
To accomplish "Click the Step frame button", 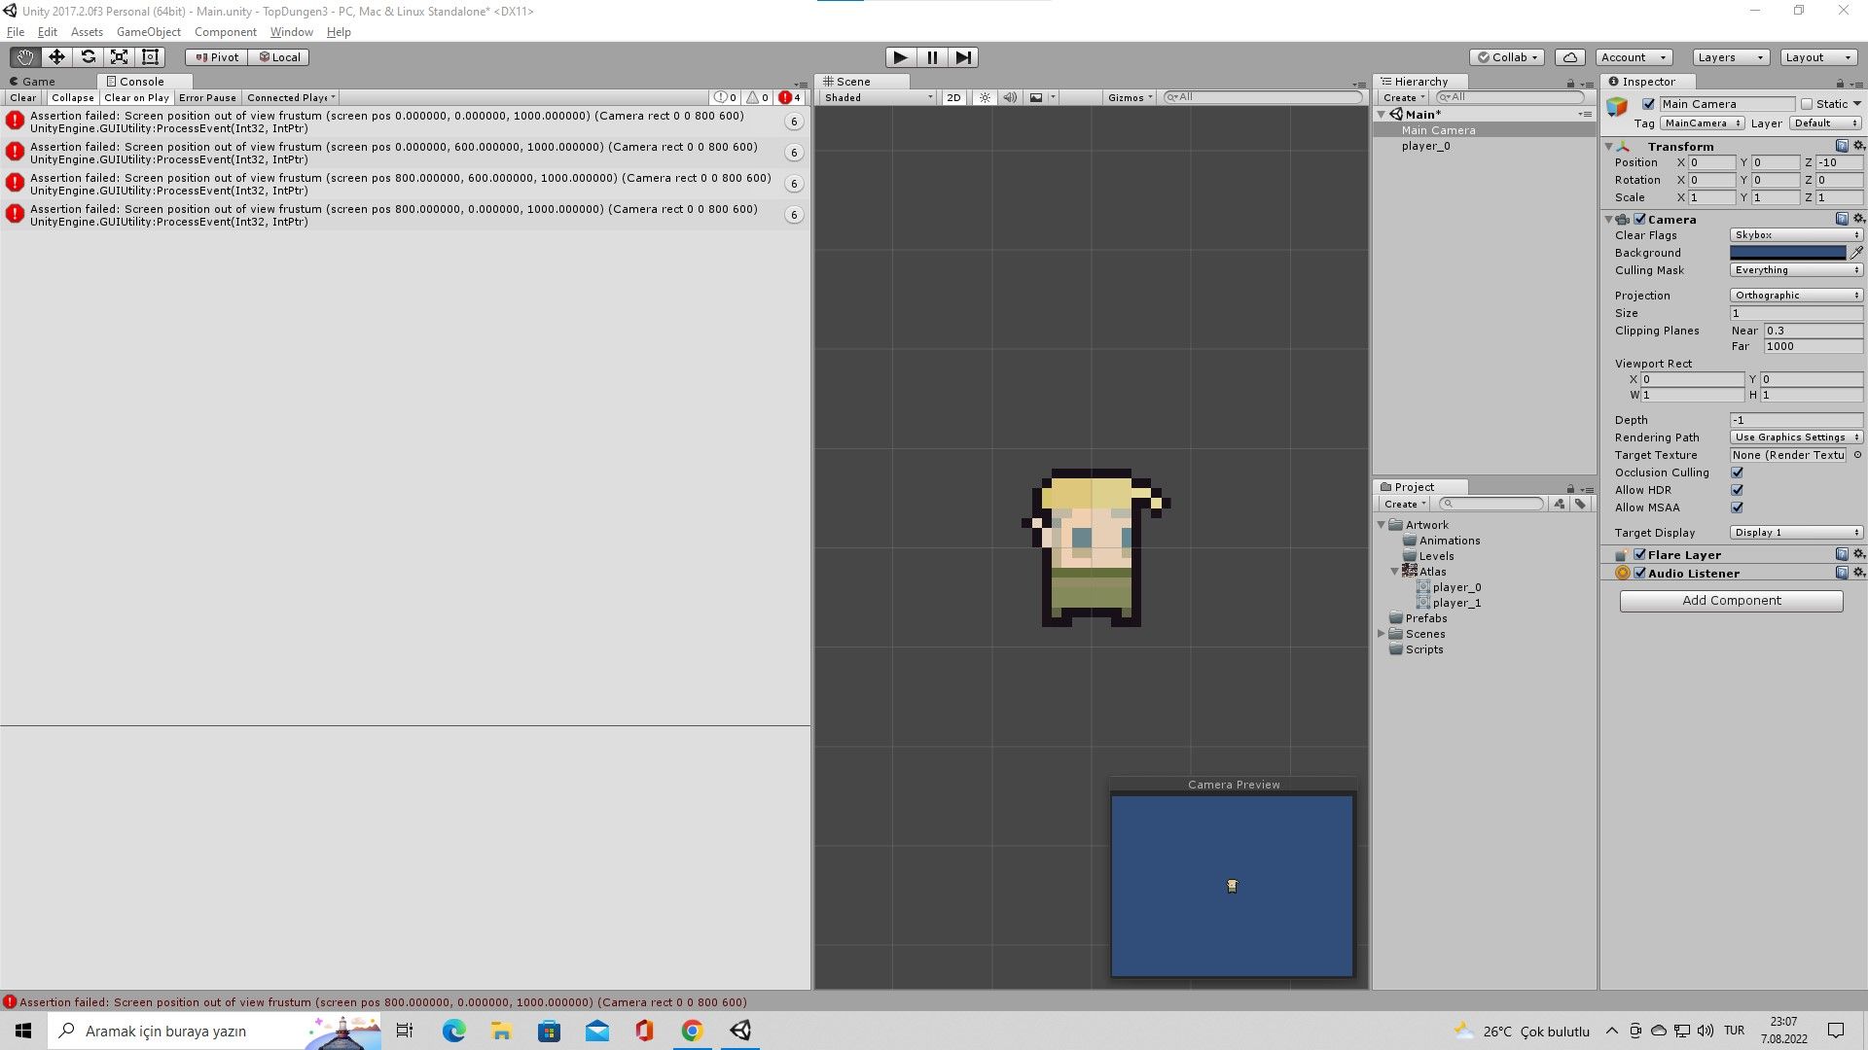I will [963, 57].
